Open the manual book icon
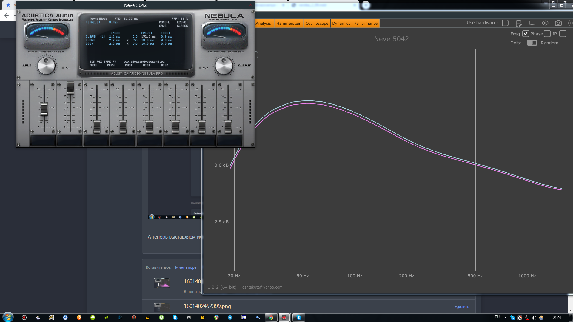 point(532,23)
